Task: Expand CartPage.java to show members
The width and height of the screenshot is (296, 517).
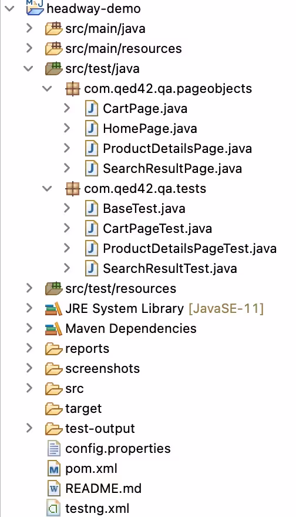Action: (67, 108)
